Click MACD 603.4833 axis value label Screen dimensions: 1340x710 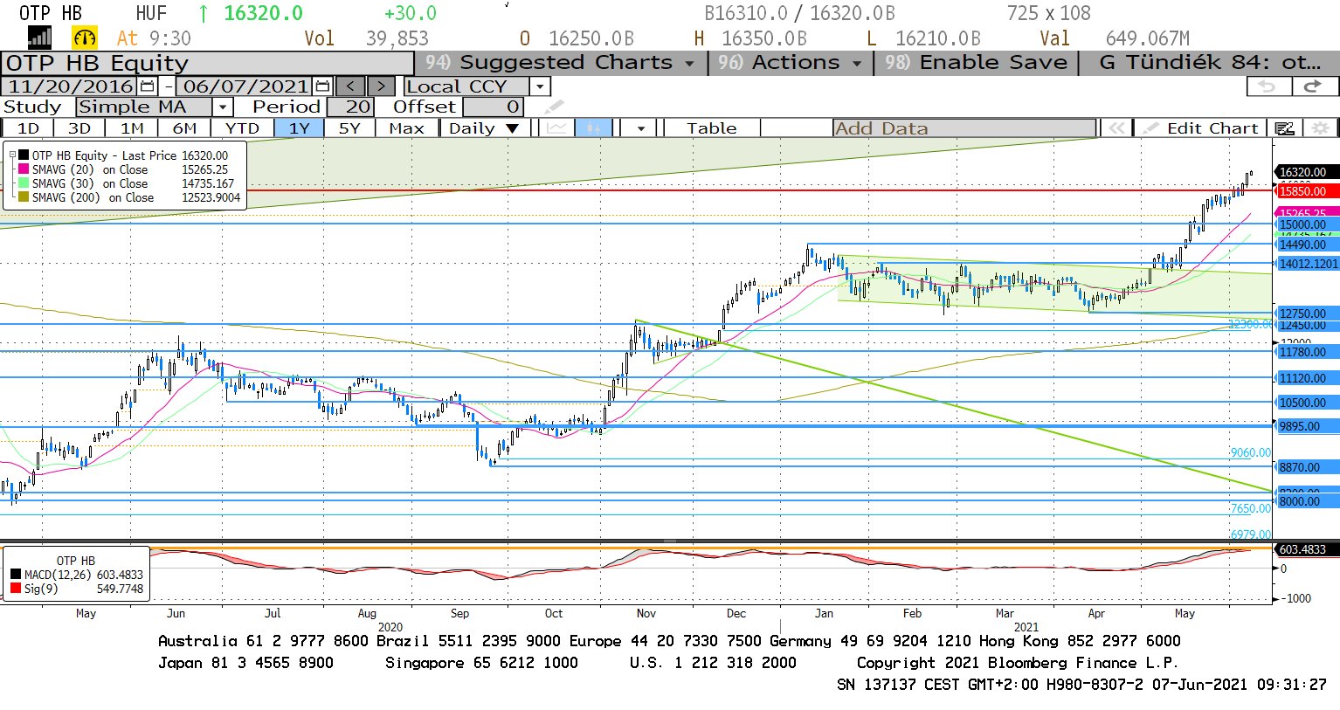[x=1307, y=549]
